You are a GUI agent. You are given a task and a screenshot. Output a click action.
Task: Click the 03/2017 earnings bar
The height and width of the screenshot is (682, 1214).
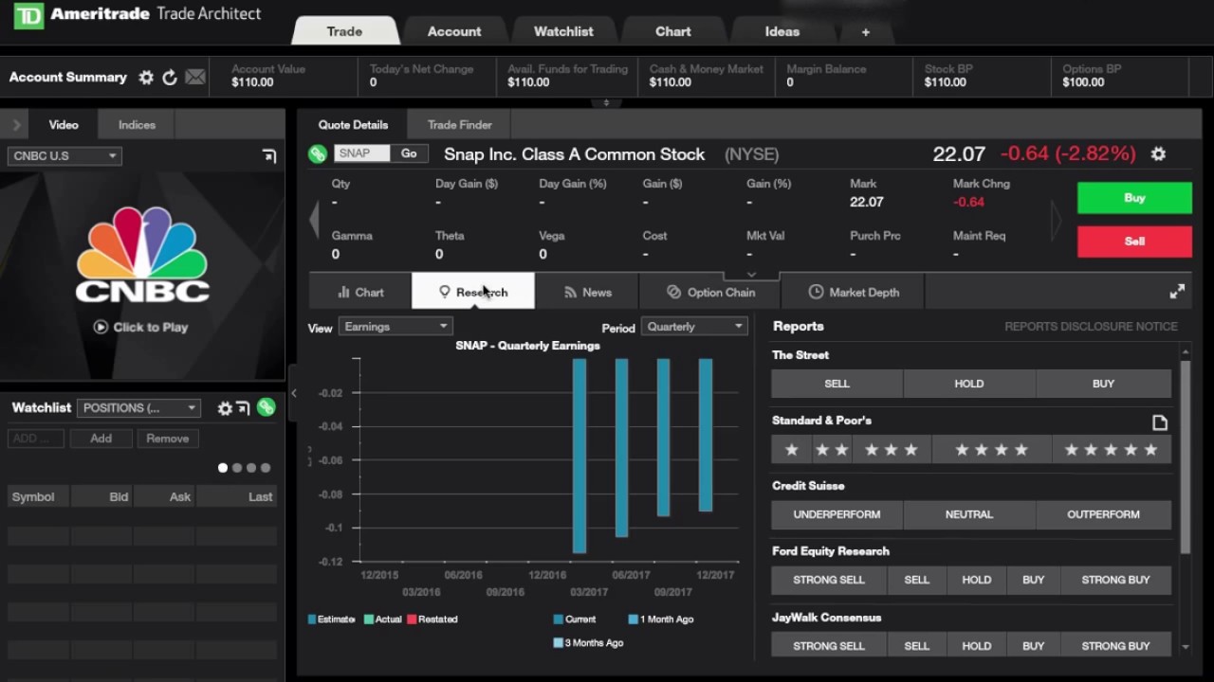tap(579, 456)
